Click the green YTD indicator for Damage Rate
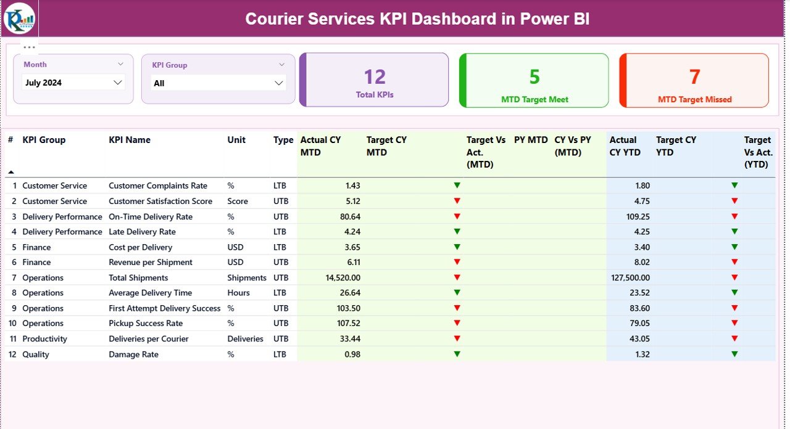Image resolution: width=790 pixels, height=429 pixels. coord(734,354)
